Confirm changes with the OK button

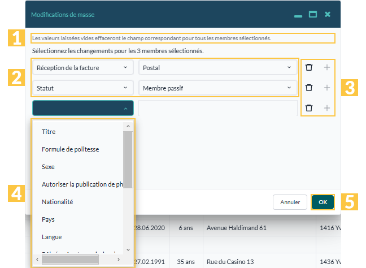tap(323, 202)
